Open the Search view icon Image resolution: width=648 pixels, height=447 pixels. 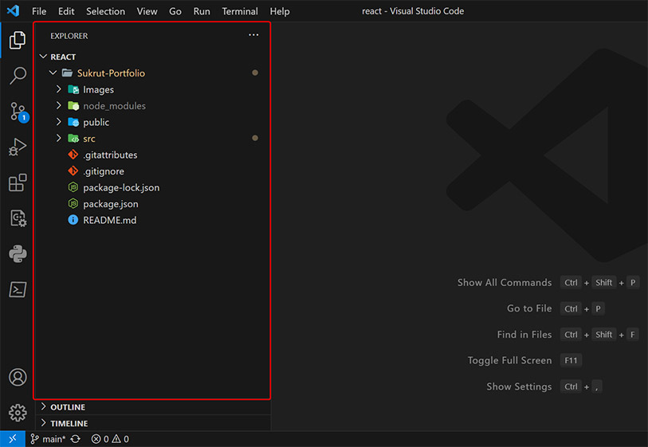[x=18, y=76]
